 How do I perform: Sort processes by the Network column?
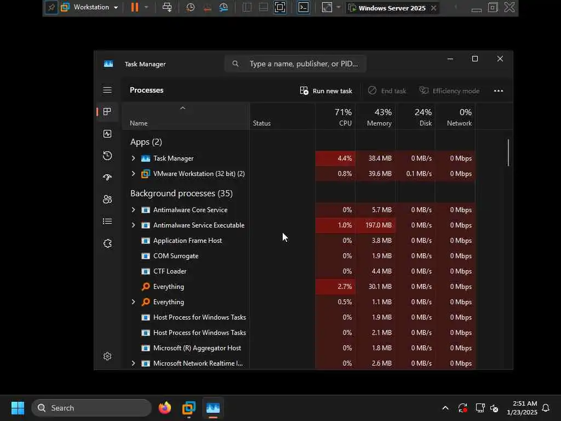click(455, 116)
